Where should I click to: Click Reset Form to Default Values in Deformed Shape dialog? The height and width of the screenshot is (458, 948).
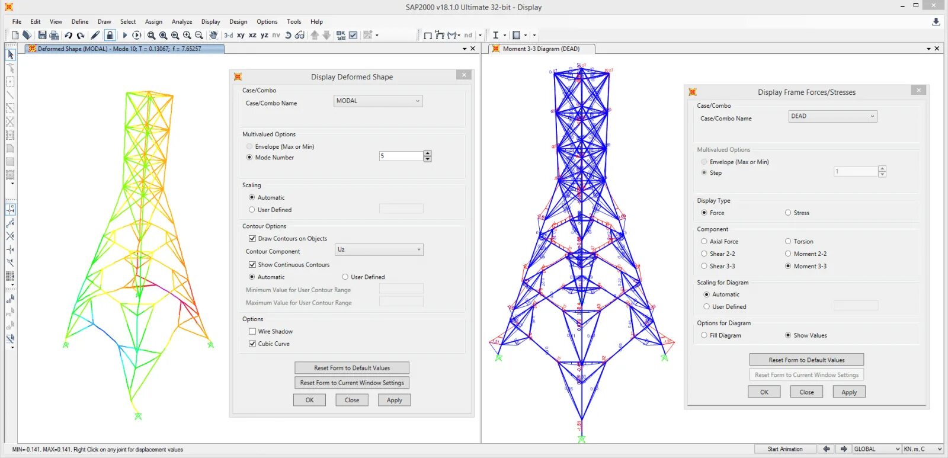[352, 368]
